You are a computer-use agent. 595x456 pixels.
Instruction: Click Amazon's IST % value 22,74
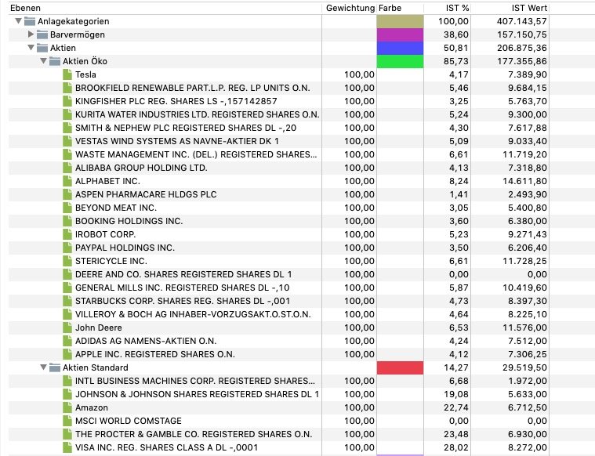click(456, 407)
